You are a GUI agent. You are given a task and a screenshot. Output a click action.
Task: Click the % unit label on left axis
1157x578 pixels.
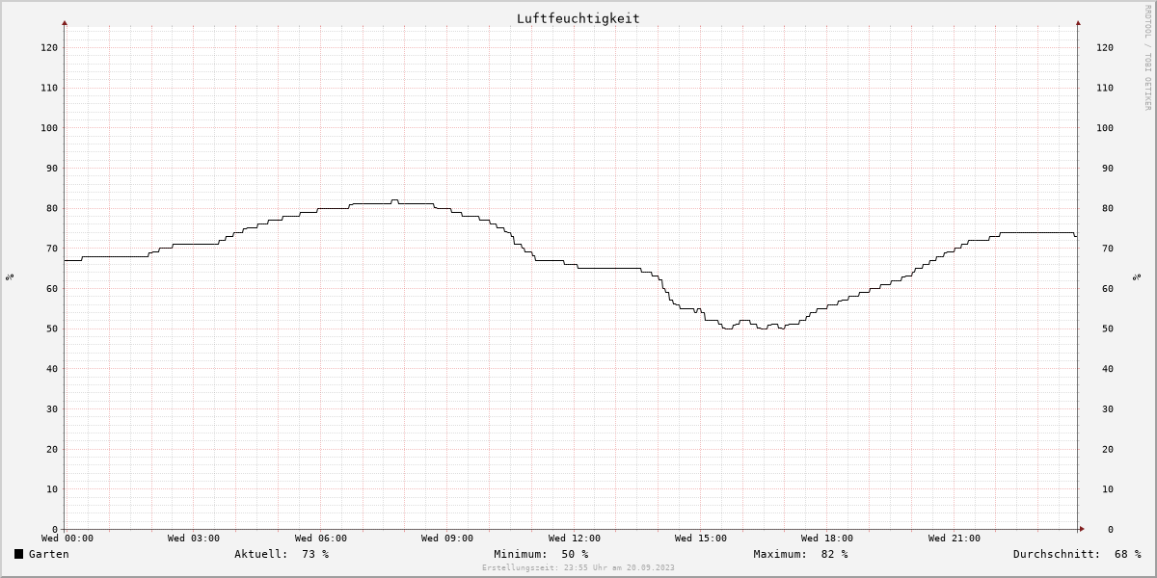tap(10, 277)
